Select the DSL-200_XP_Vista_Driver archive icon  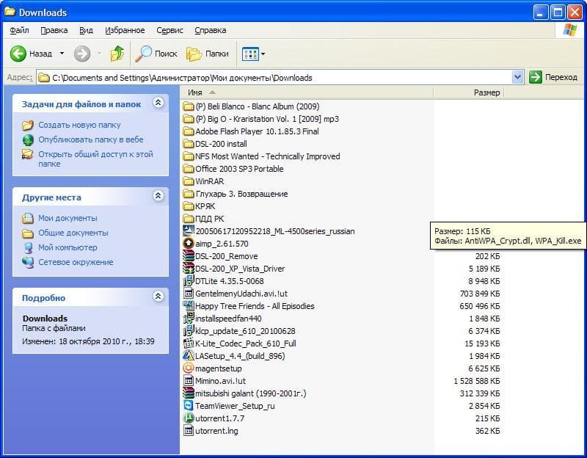pos(189,269)
